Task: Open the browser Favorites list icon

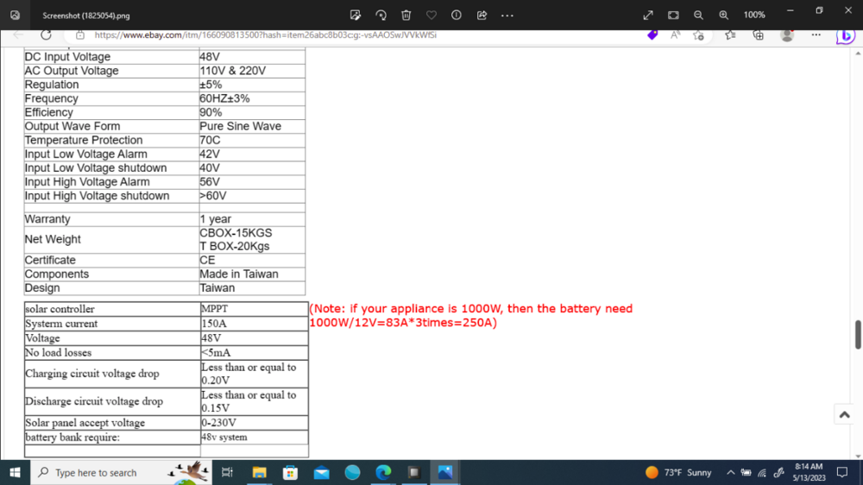Action: pyautogui.click(x=730, y=35)
